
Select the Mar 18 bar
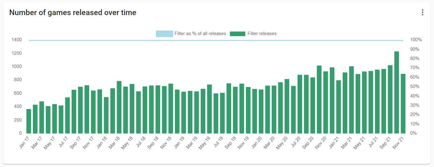click(119, 107)
